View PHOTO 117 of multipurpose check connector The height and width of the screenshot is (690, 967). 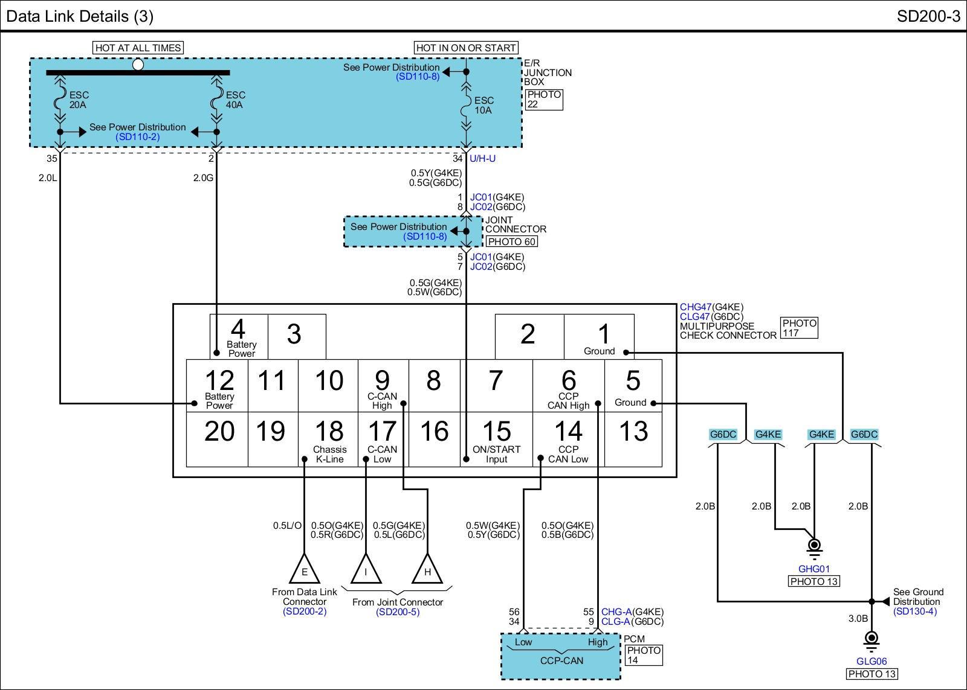799,328
